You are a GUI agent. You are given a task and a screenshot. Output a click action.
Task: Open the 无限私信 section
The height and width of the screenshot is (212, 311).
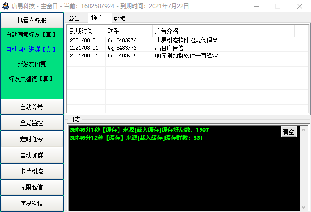pyautogui.click(x=32, y=187)
